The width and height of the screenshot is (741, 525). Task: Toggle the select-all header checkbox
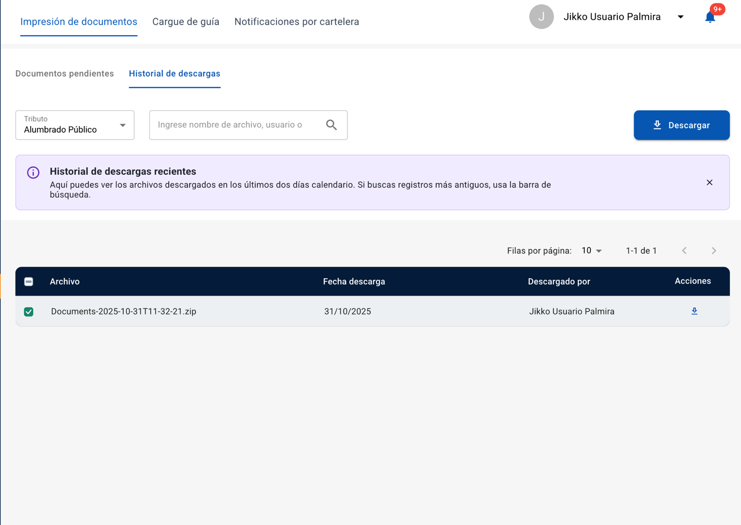[29, 282]
